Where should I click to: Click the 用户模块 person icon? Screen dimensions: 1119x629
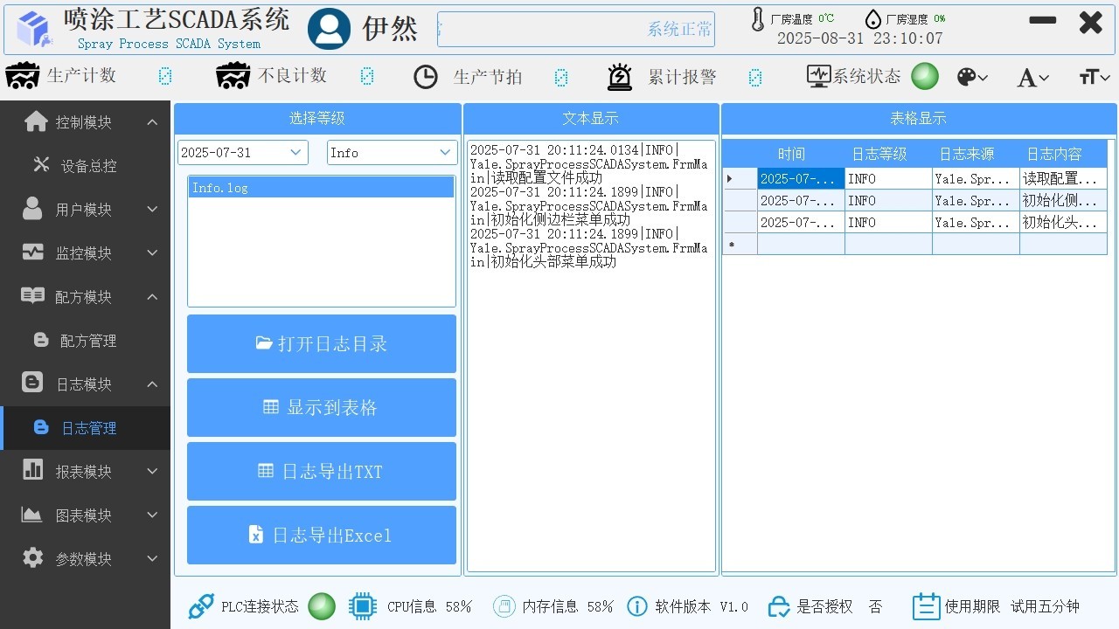tap(32, 208)
